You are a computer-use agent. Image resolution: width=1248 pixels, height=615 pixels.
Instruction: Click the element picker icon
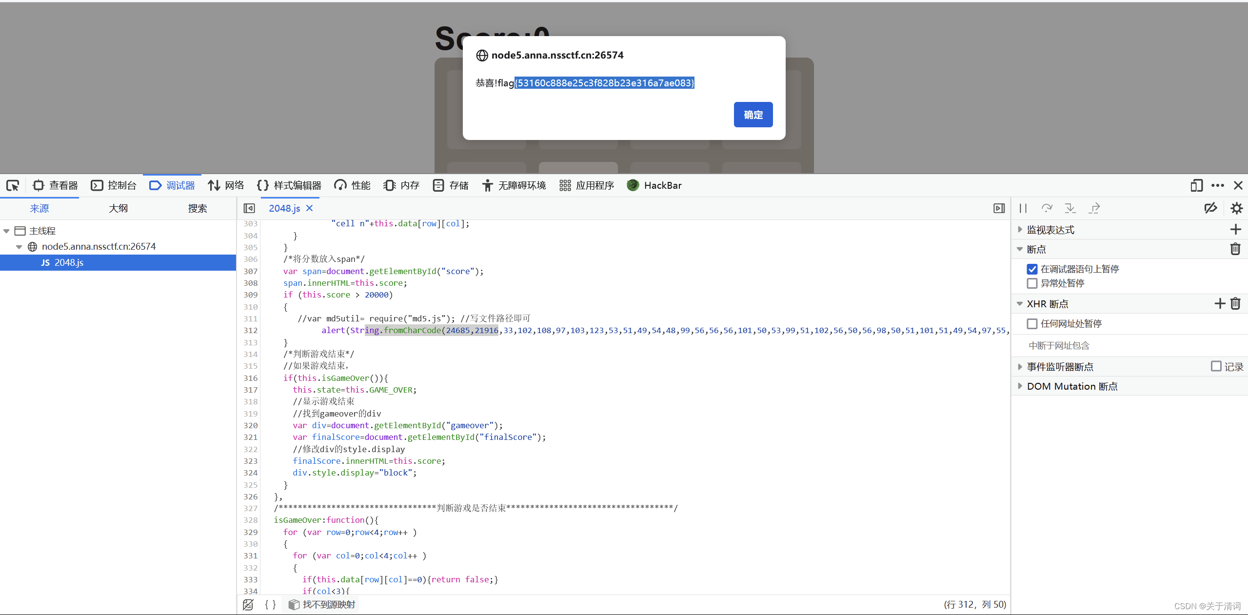click(x=13, y=185)
